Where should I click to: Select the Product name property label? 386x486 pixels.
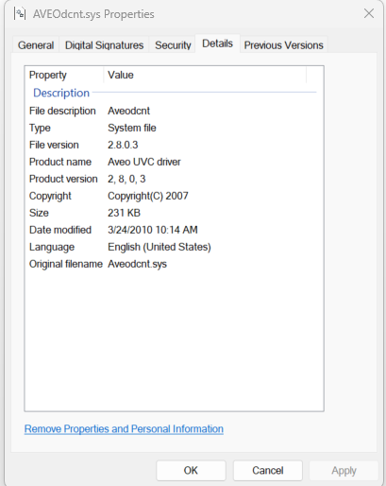click(x=60, y=162)
